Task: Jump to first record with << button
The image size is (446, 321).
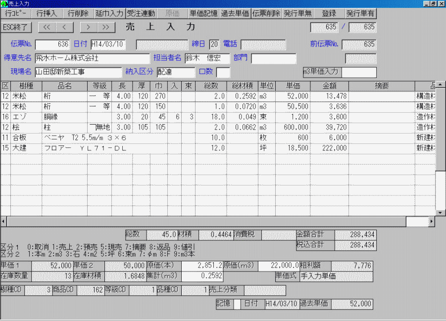Action: coord(47,27)
